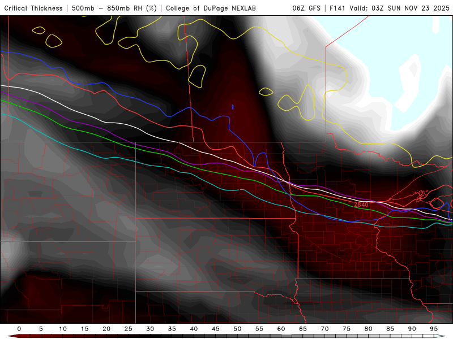The image size is (453, 339).
Task: Click the '0' value on the color scale
Action: tap(19, 329)
